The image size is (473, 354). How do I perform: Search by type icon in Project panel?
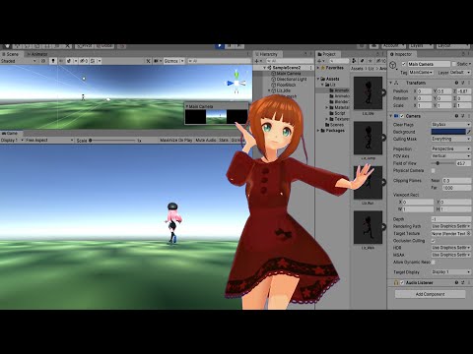(x=354, y=61)
